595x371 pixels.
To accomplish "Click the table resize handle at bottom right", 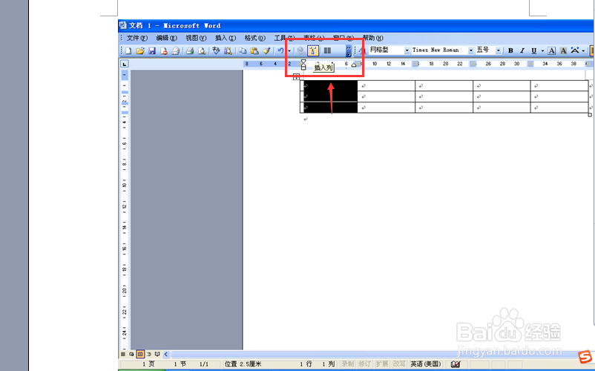I will click(x=590, y=114).
